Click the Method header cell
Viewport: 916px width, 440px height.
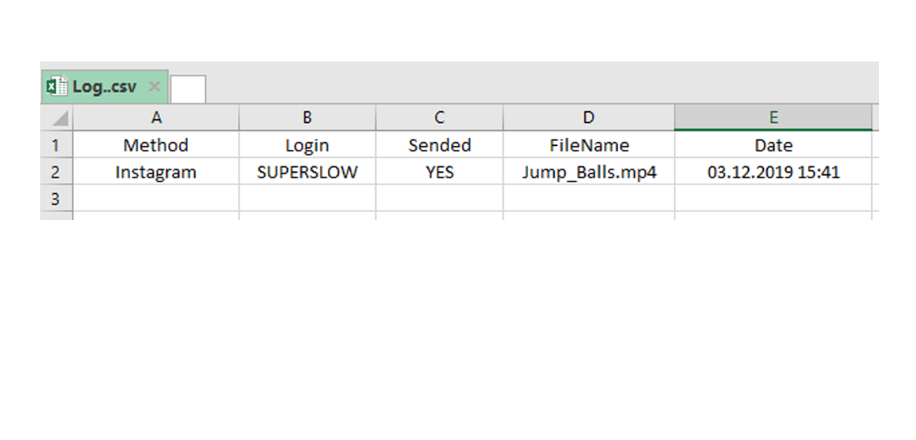[156, 144]
